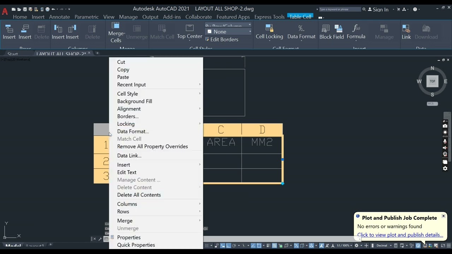The height and width of the screenshot is (254, 452).
Task: Expand the Merge submenu in context menu
Action: [x=156, y=221]
